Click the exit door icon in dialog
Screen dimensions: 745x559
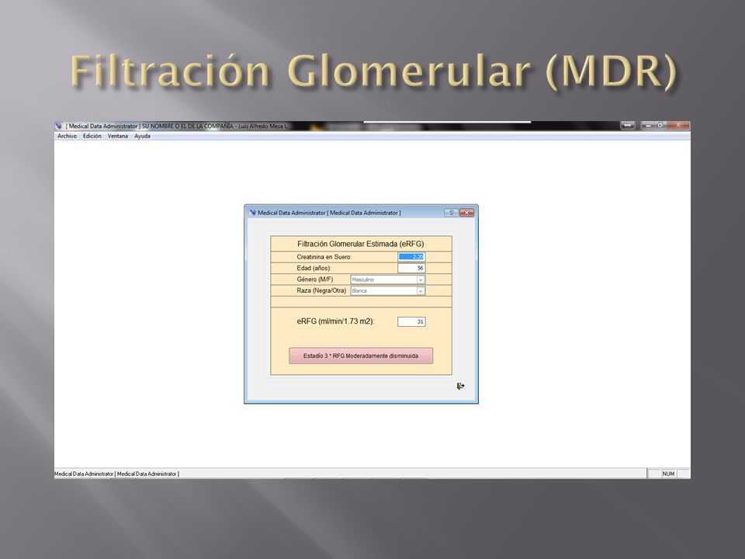pos(460,386)
